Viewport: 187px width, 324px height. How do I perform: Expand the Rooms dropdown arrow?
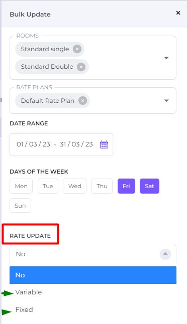pyautogui.click(x=166, y=58)
